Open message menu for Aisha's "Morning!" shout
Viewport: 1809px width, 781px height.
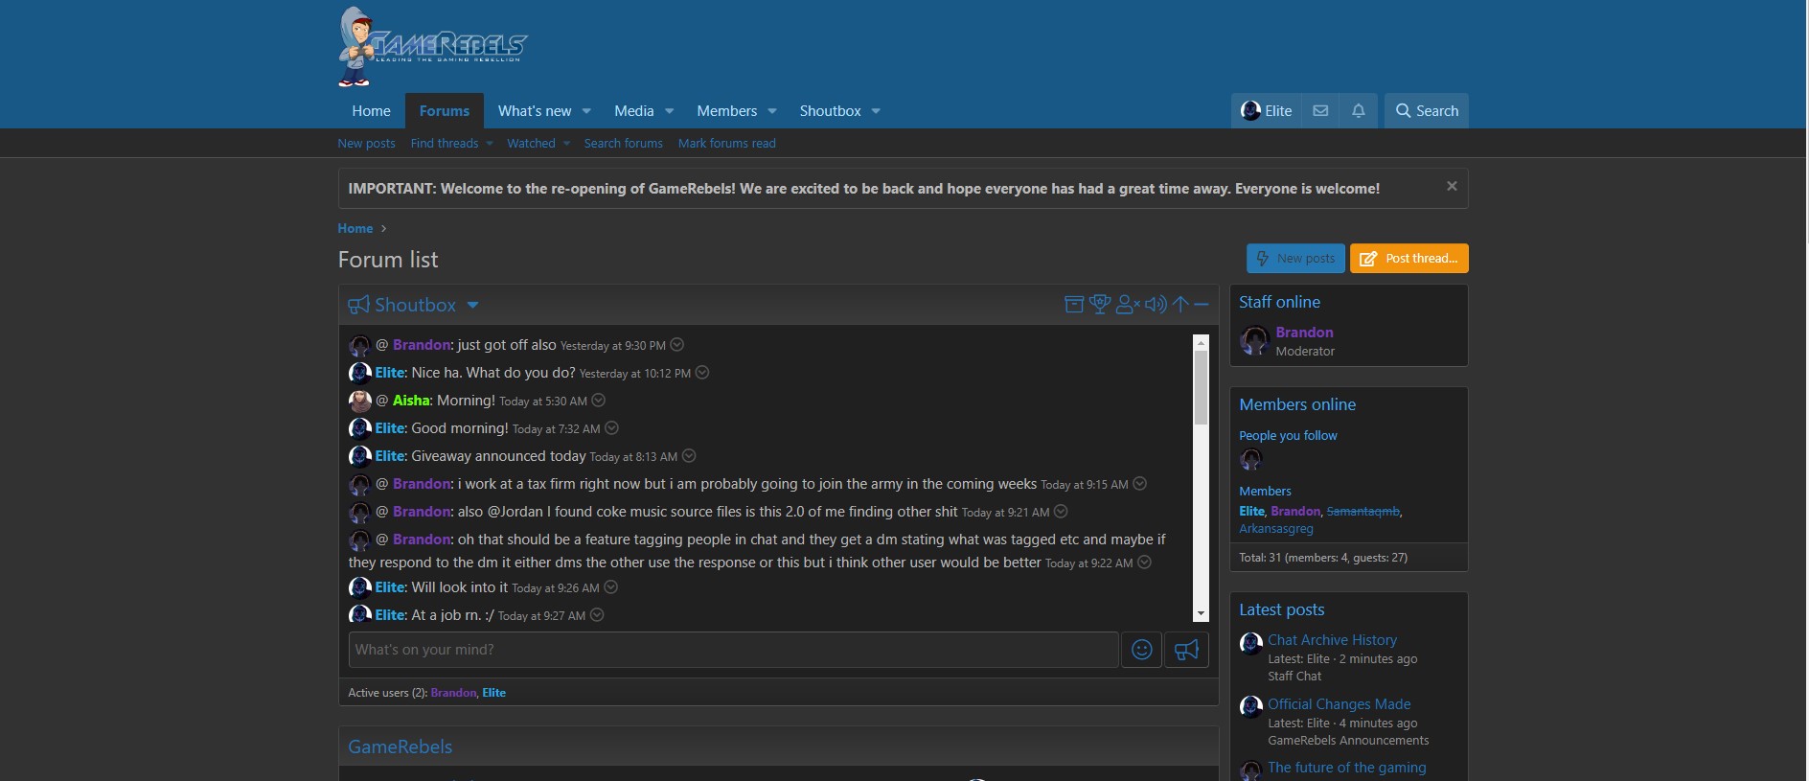[599, 401]
